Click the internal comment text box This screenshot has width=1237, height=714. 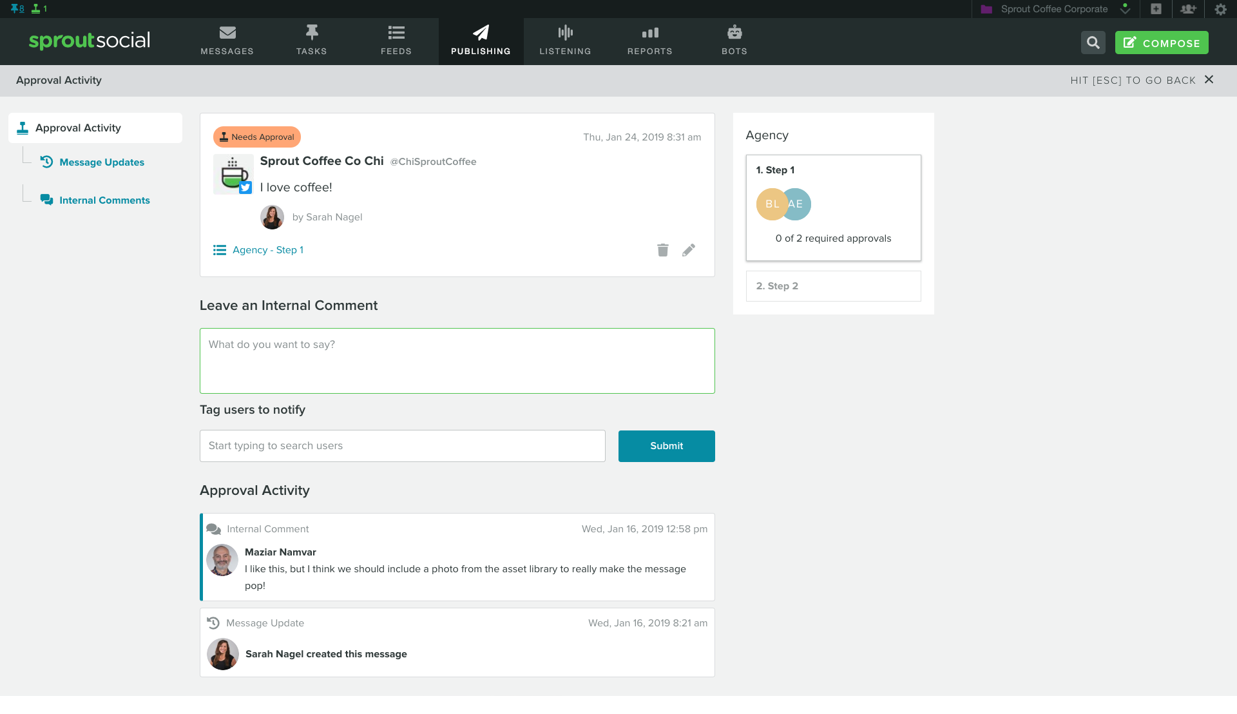(x=457, y=361)
